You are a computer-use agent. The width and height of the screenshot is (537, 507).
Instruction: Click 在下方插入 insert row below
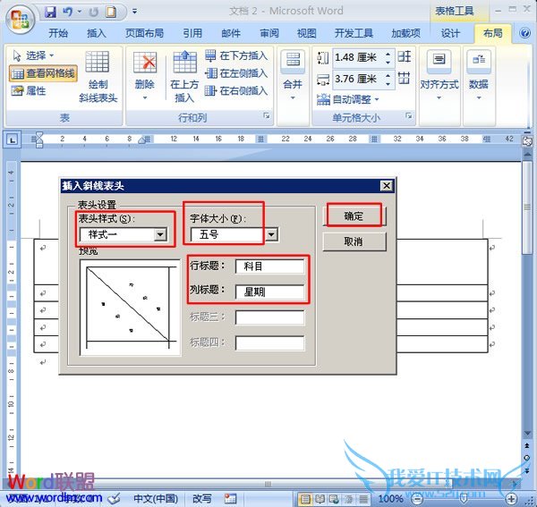(x=236, y=55)
